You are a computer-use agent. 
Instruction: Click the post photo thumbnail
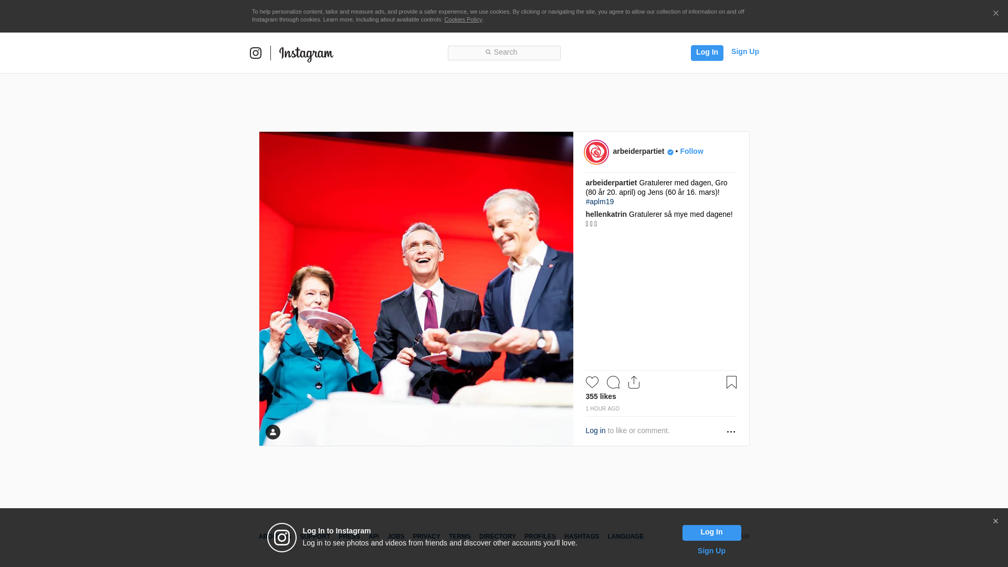416,289
